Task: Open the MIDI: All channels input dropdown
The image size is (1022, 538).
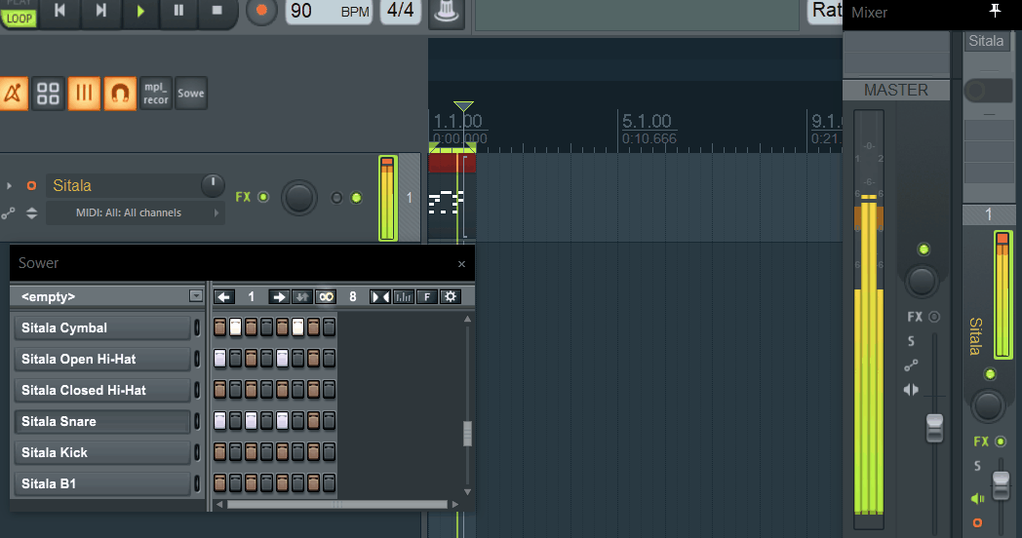Action: point(128,212)
